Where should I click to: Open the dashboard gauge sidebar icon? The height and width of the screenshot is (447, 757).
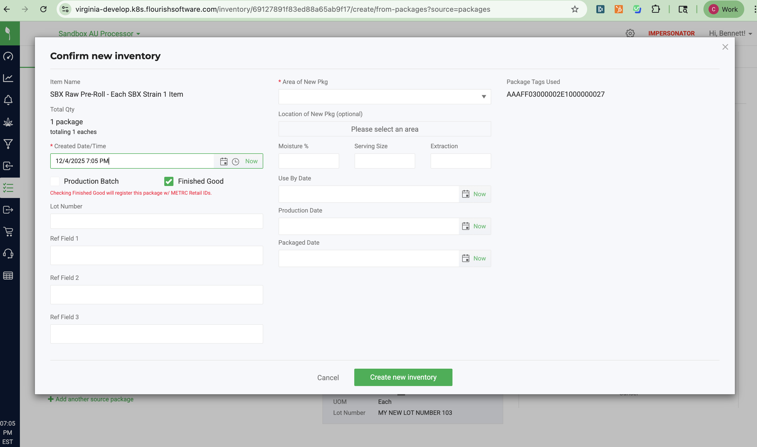[8, 56]
